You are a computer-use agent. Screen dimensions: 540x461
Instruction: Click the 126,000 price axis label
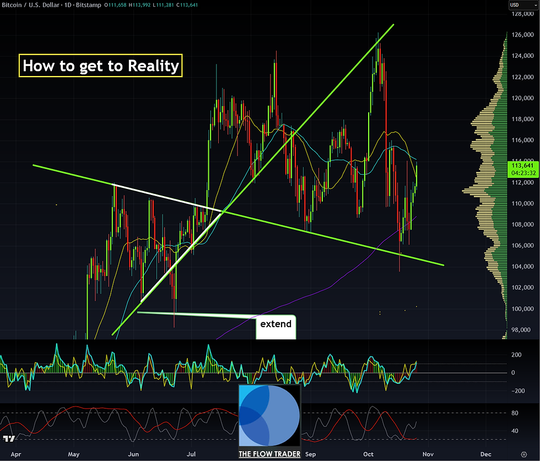(523, 35)
